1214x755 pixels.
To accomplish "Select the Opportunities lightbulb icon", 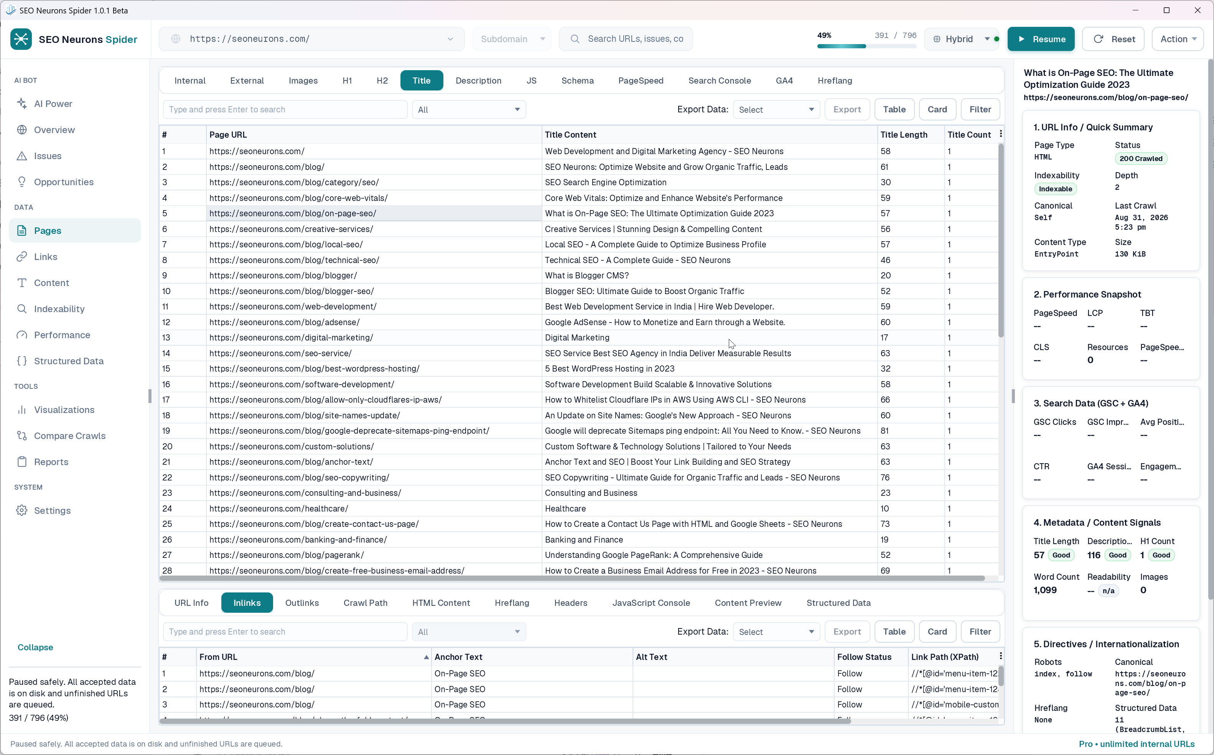I will 21,182.
